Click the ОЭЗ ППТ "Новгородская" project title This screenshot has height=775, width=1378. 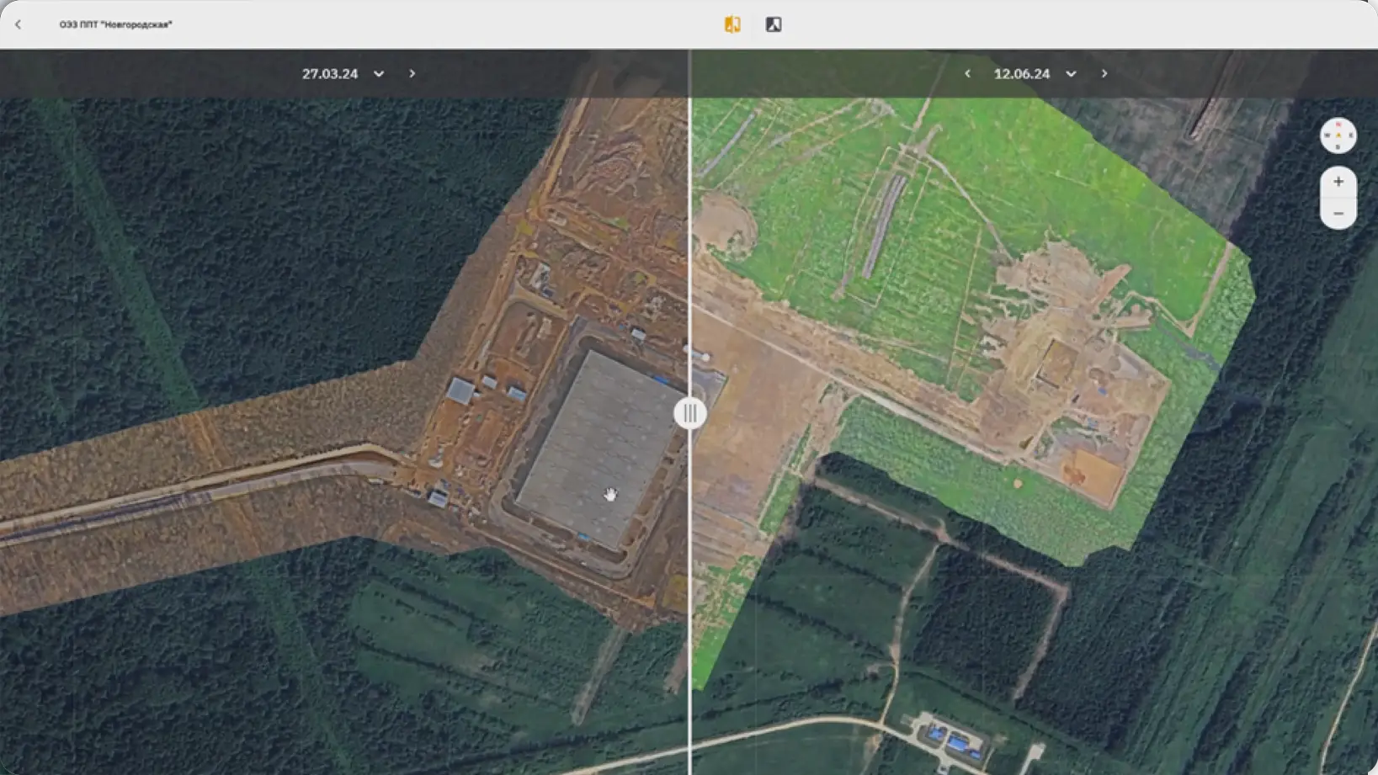115,24
